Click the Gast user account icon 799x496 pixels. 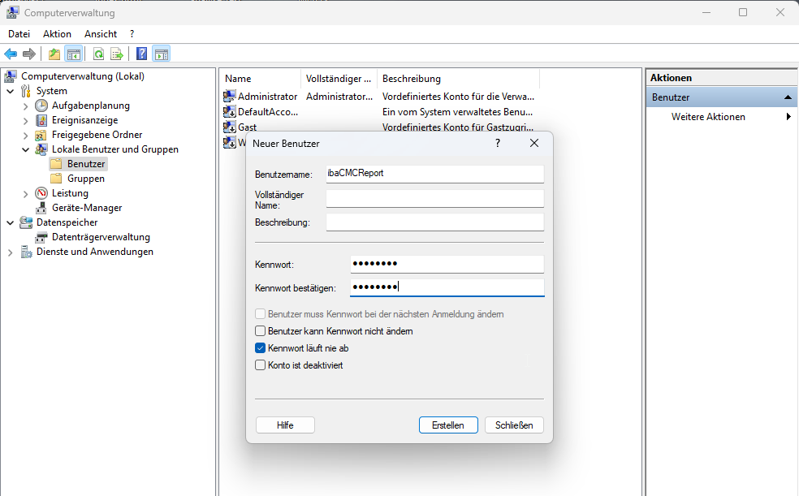[229, 127]
